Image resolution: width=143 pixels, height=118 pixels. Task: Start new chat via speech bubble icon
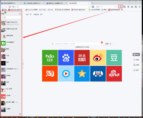tap(20, 14)
